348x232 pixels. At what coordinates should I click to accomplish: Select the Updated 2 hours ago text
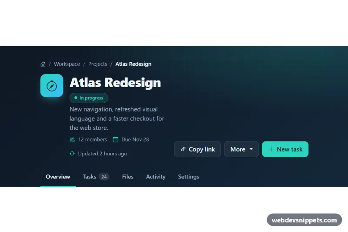coord(103,154)
